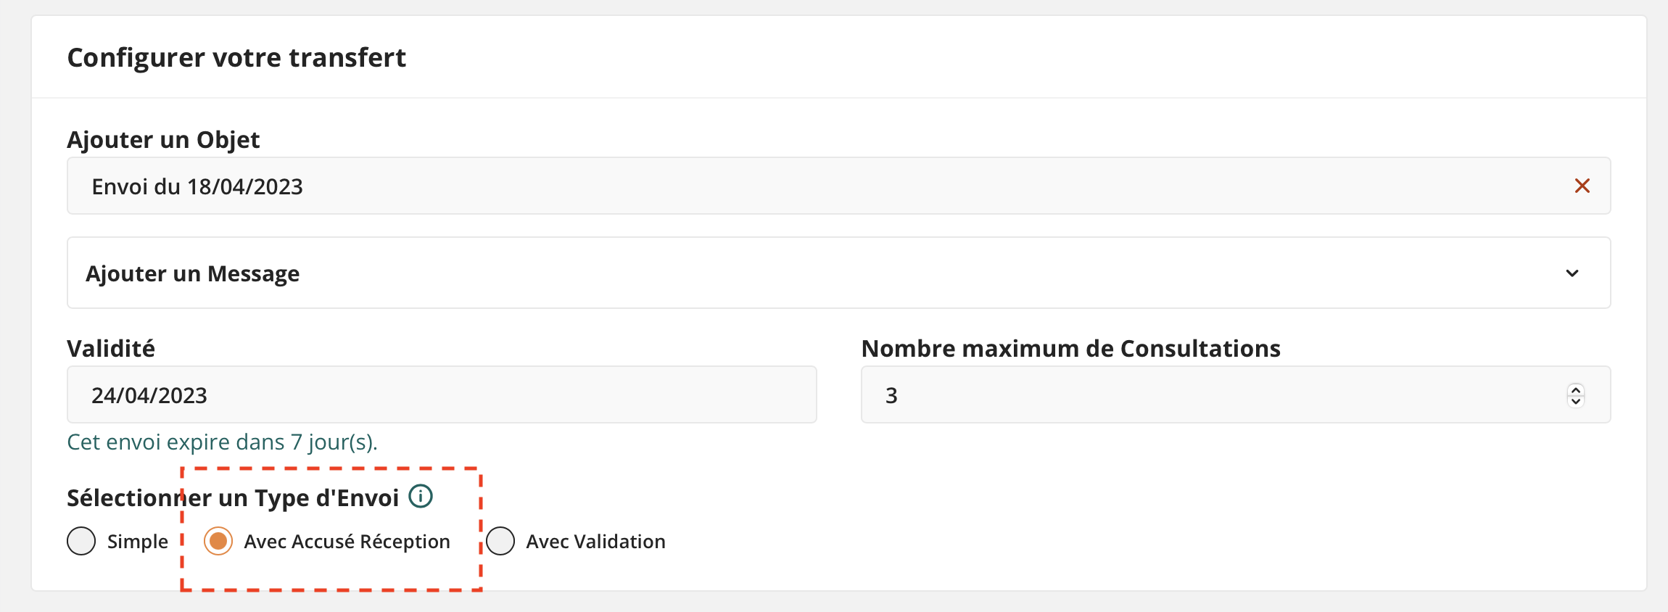This screenshot has width=1668, height=612.
Task: Click the Ajouter un Message title text
Action: [x=193, y=273]
